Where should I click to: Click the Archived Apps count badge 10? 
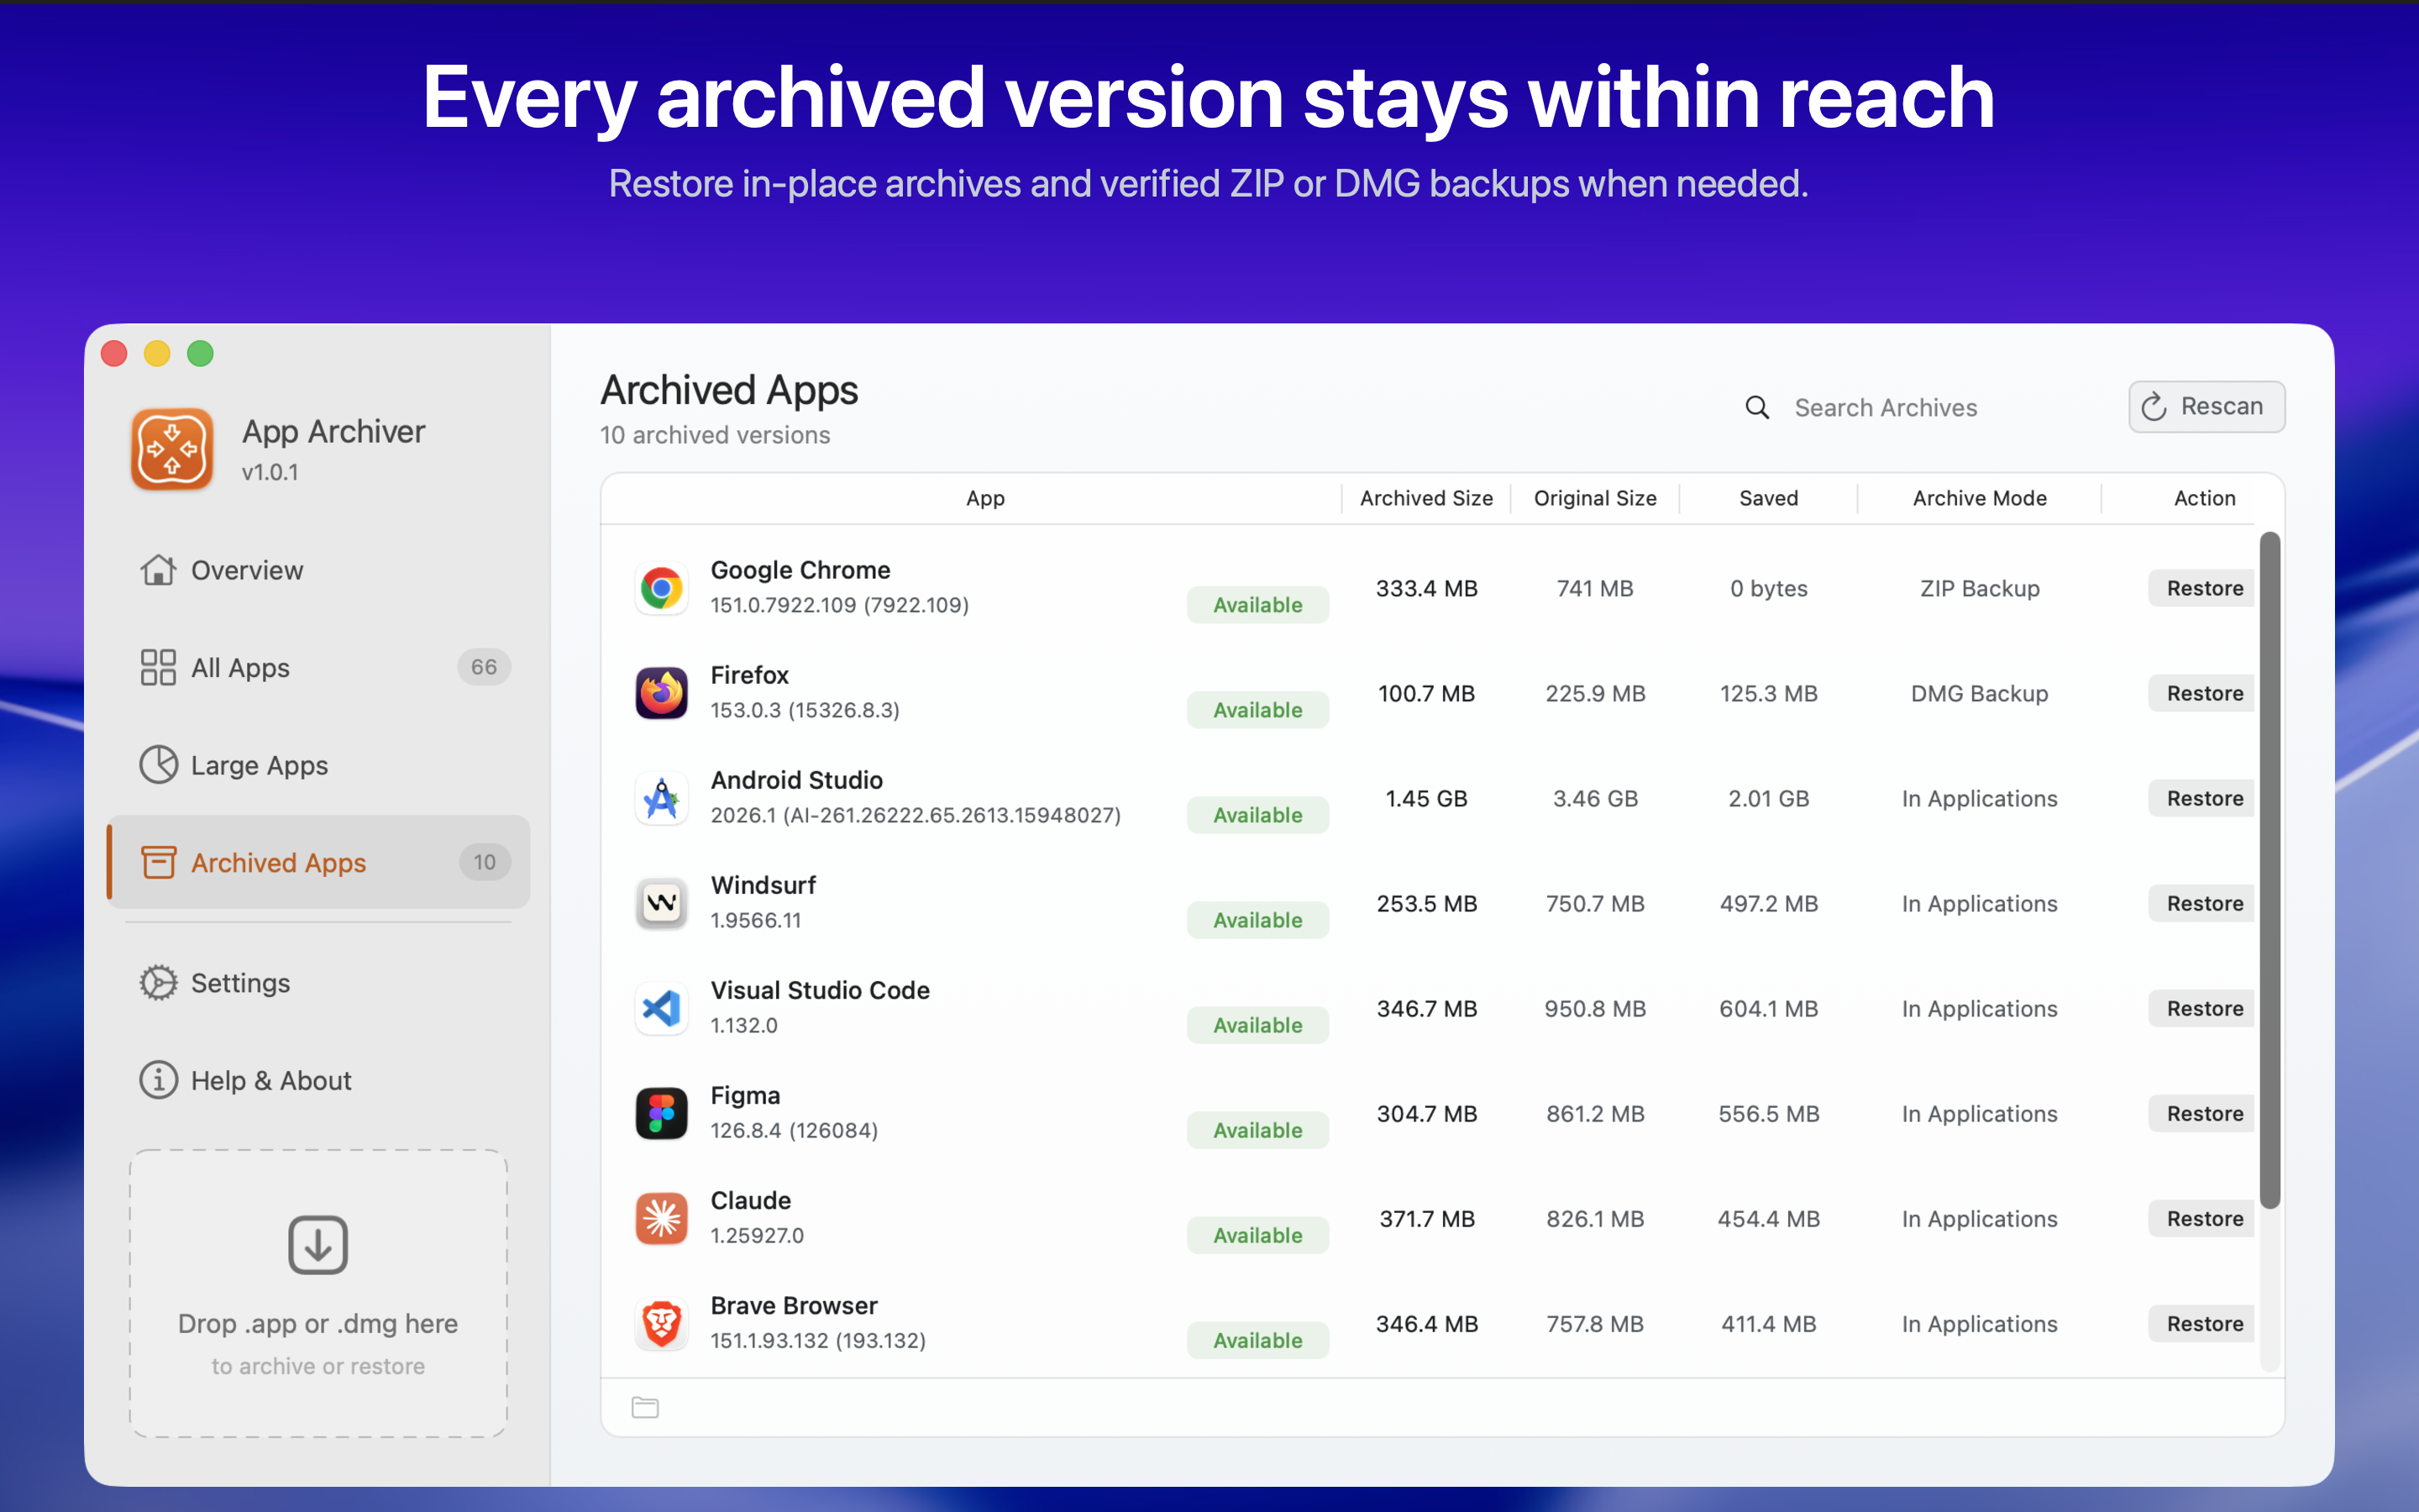[x=484, y=862]
